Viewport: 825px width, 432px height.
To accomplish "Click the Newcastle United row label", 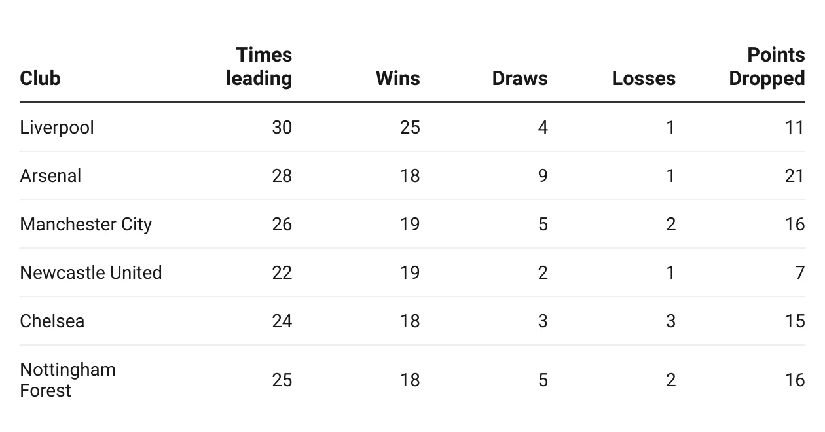I will click(91, 272).
